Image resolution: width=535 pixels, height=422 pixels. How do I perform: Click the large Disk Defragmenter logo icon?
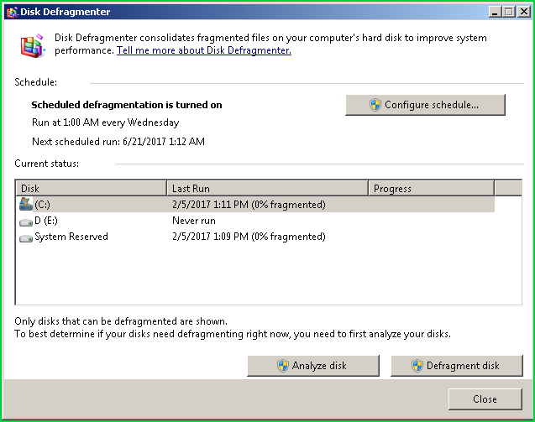click(x=33, y=45)
